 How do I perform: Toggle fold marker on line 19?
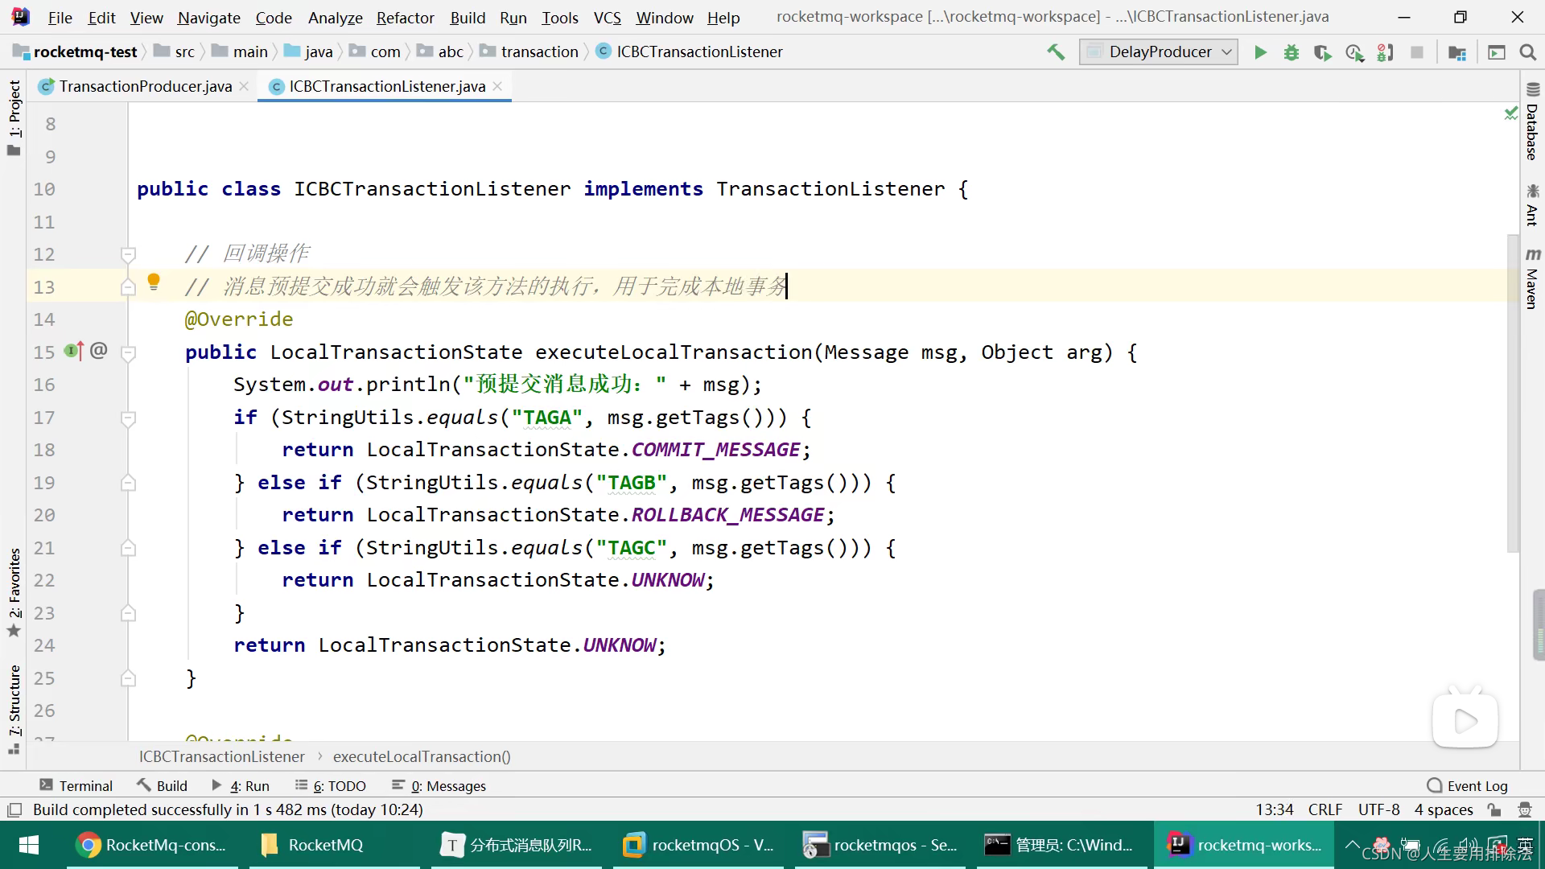(x=128, y=483)
